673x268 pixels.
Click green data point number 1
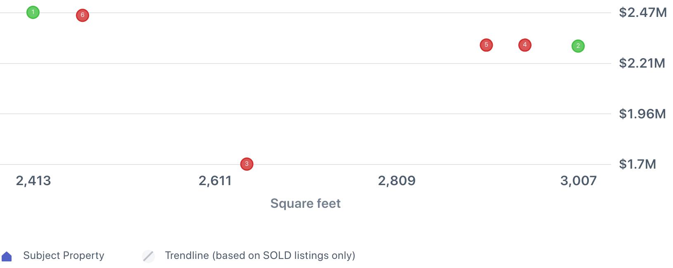pos(33,12)
